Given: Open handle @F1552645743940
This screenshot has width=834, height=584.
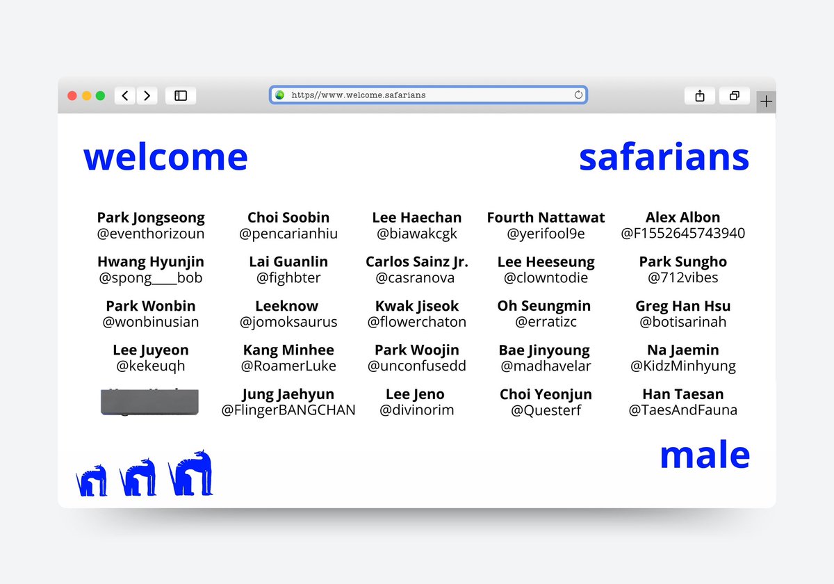Looking at the screenshot, I should [x=683, y=234].
